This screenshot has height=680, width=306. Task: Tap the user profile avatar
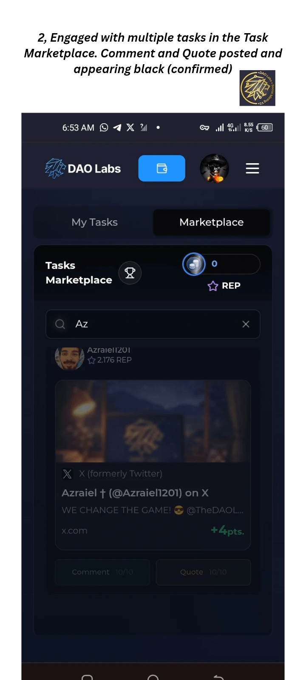(x=214, y=168)
